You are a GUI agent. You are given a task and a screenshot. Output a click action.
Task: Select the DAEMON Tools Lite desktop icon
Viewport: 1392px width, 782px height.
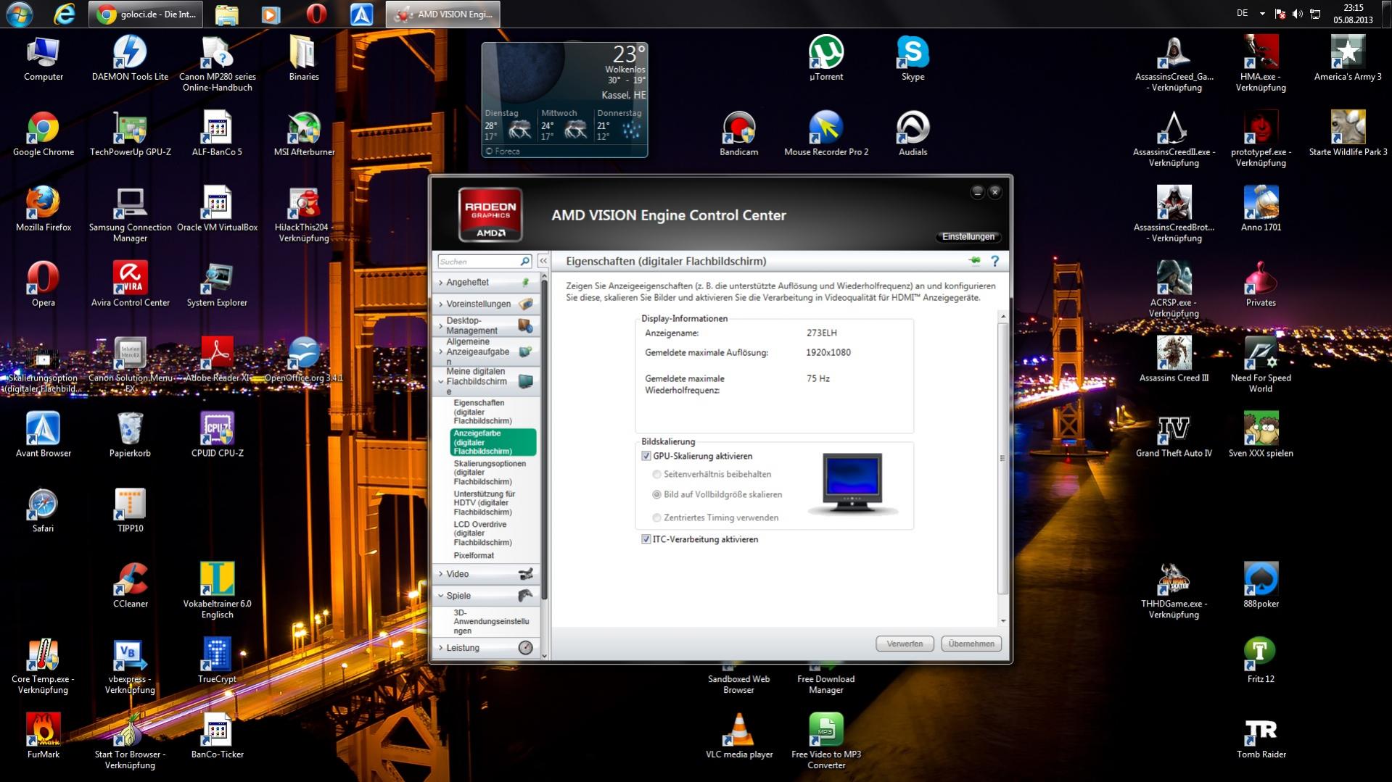[x=131, y=59]
